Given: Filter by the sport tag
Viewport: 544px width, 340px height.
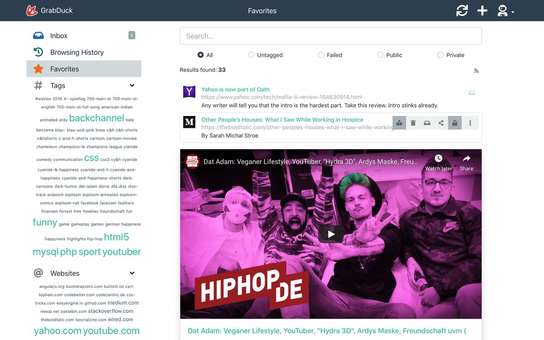Looking at the screenshot, I should coord(90,252).
